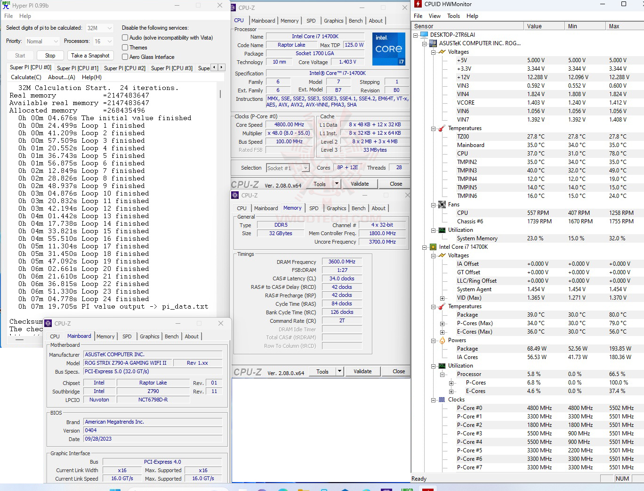Click the Voltages icon under Intel Core i7

(x=442, y=255)
